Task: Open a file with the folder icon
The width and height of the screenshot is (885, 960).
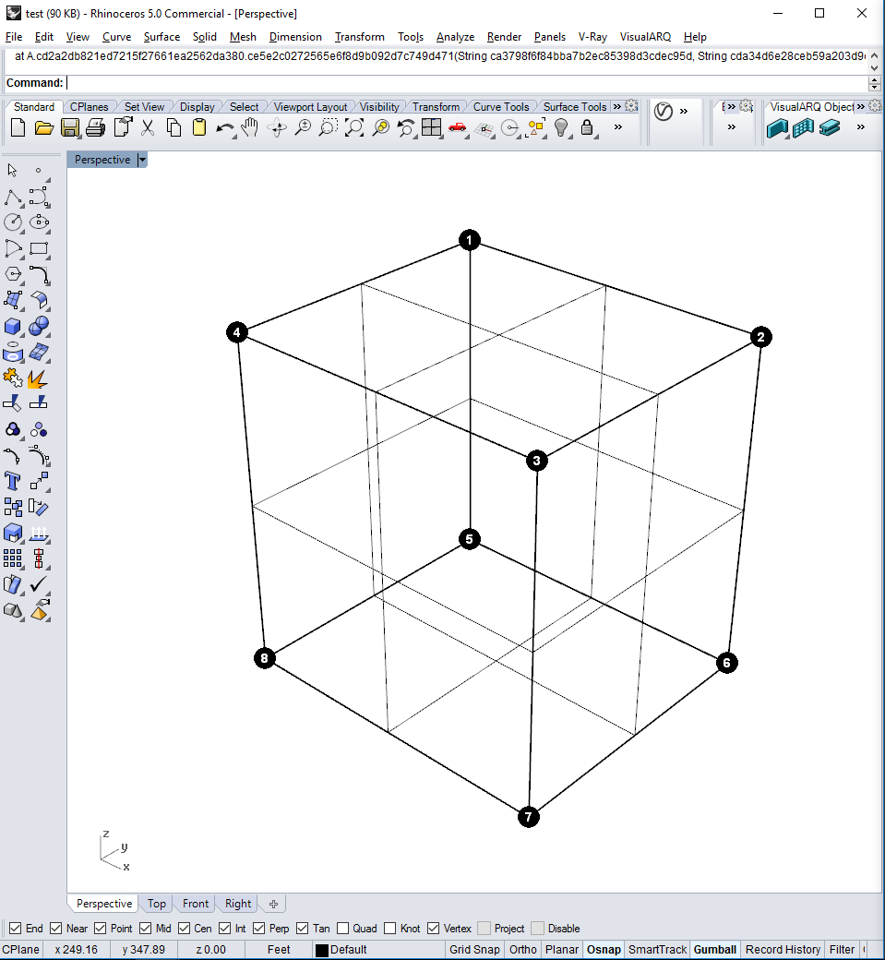Action: (43, 128)
